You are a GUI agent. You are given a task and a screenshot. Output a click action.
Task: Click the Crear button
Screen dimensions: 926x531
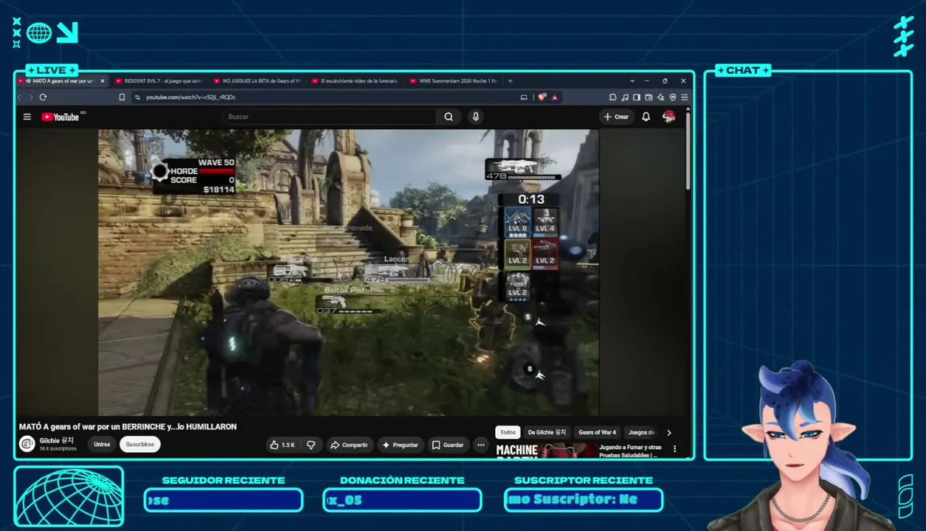tap(616, 117)
